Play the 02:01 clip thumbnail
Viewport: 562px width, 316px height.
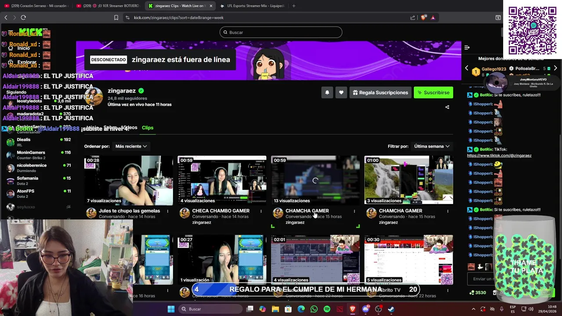coord(315,259)
